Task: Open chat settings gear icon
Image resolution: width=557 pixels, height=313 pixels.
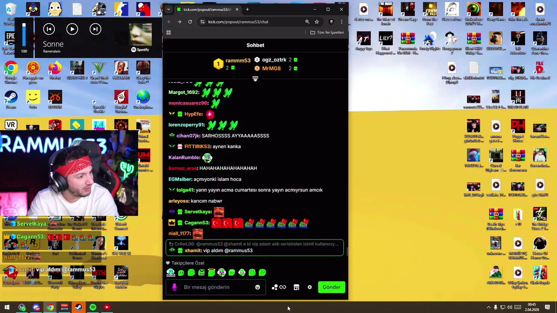Action: [x=309, y=287]
